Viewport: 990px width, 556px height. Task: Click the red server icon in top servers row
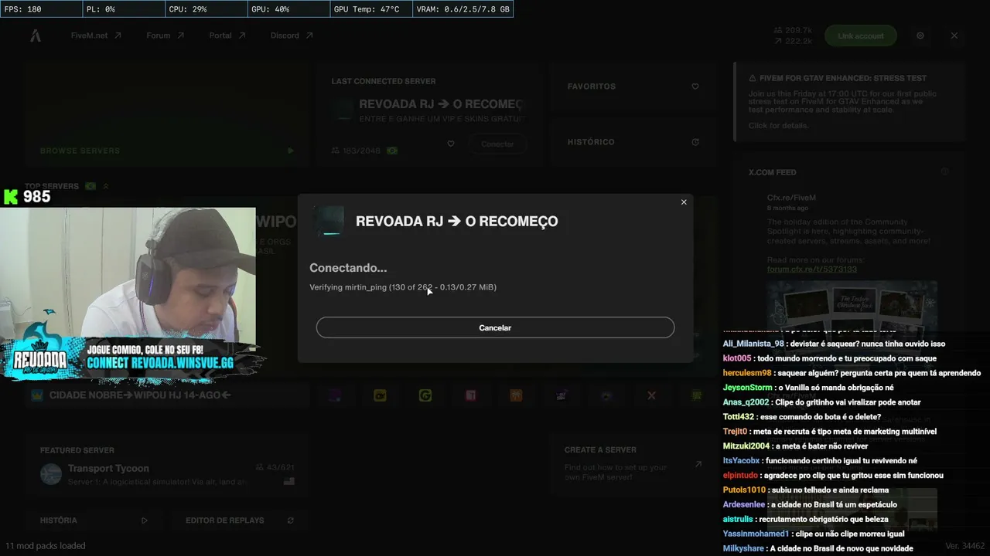coord(470,395)
